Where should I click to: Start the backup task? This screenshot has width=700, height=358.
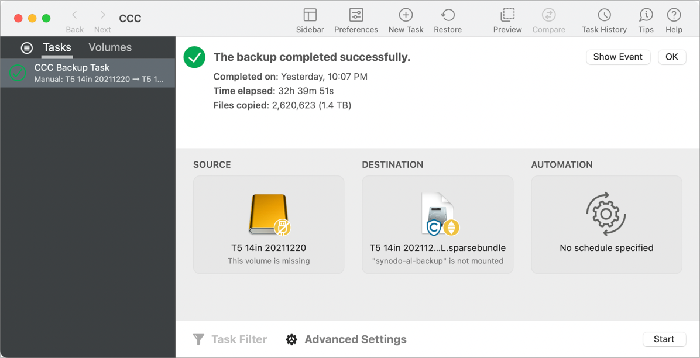[x=664, y=339]
